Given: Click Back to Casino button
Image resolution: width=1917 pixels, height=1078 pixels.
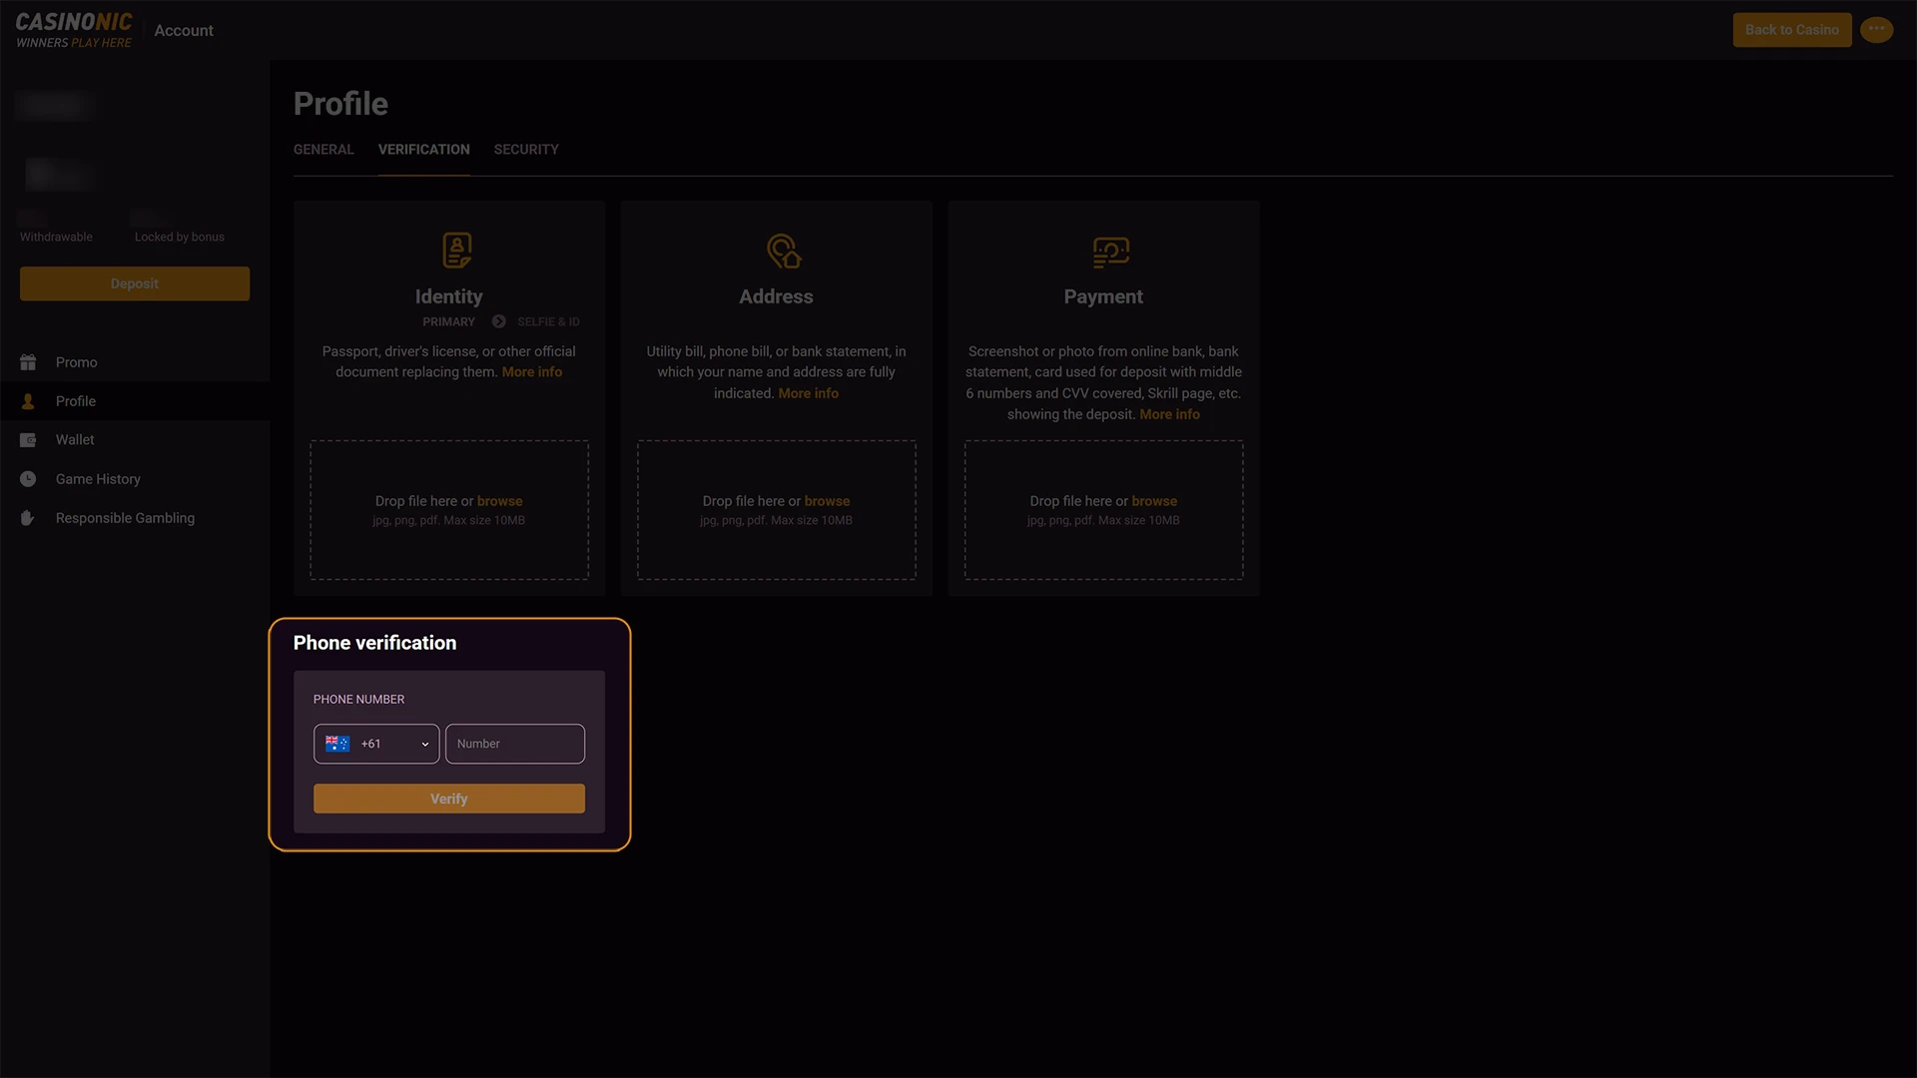Looking at the screenshot, I should click(x=1791, y=30).
